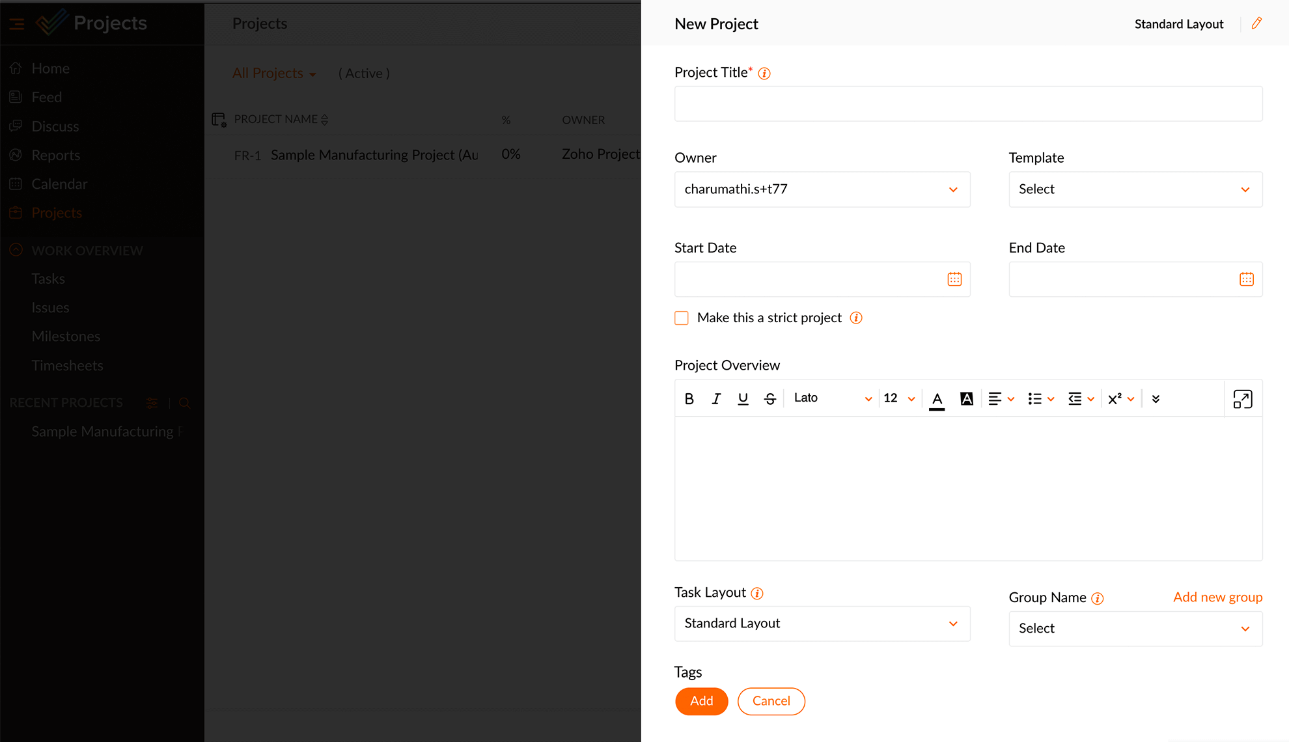Click the Cancel button to discard project
This screenshot has width=1289, height=742.
(x=770, y=701)
